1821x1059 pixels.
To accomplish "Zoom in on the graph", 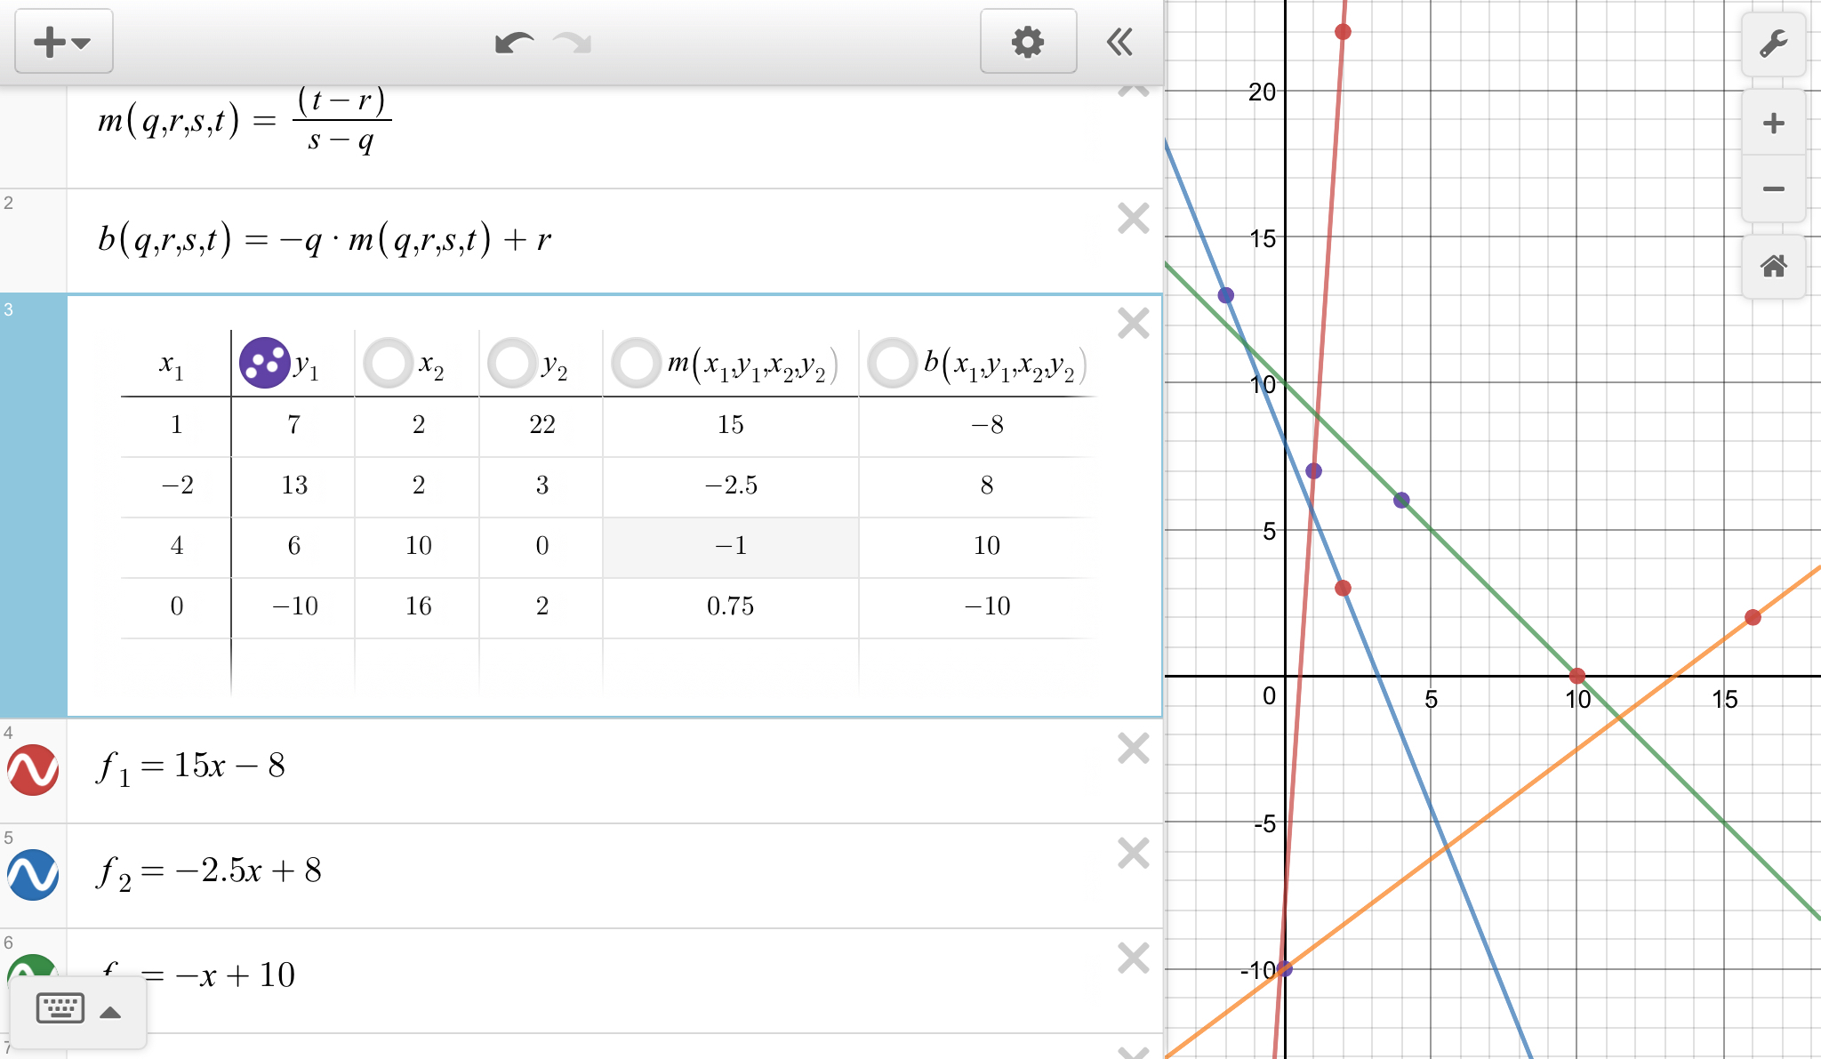I will [1773, 123].
